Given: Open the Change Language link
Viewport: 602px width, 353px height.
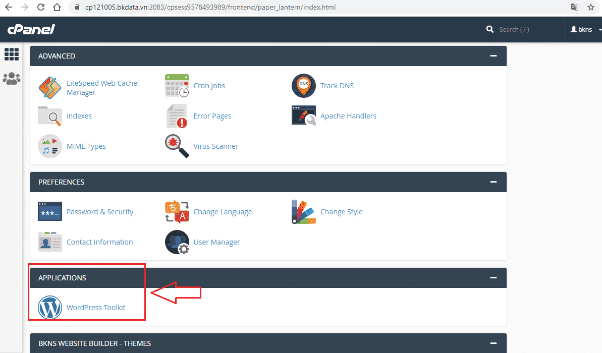Looking at the screenshot, I should coord(223,212).
